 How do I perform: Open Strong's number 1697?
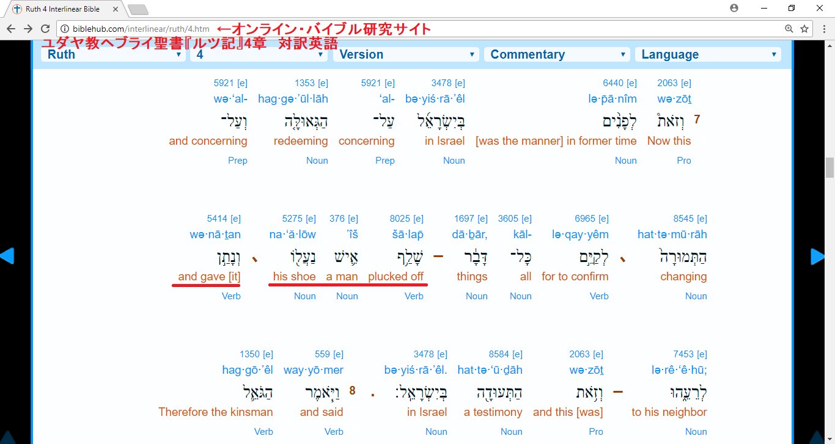click(464, 219)
